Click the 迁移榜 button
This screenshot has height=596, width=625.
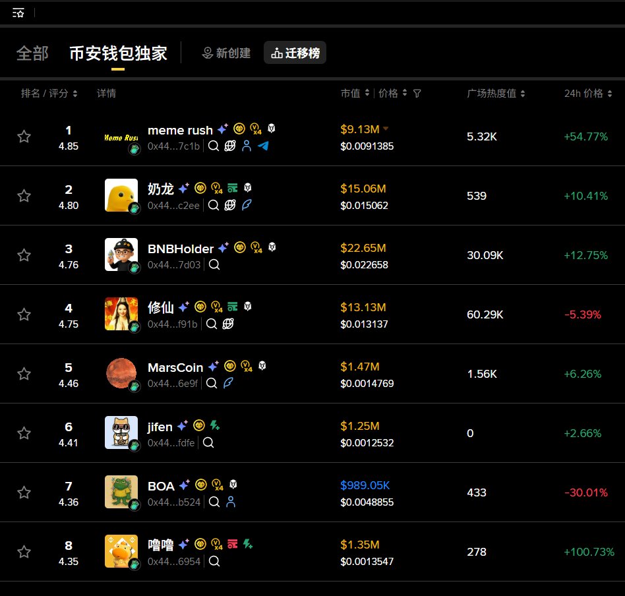(x=295, y=53)
